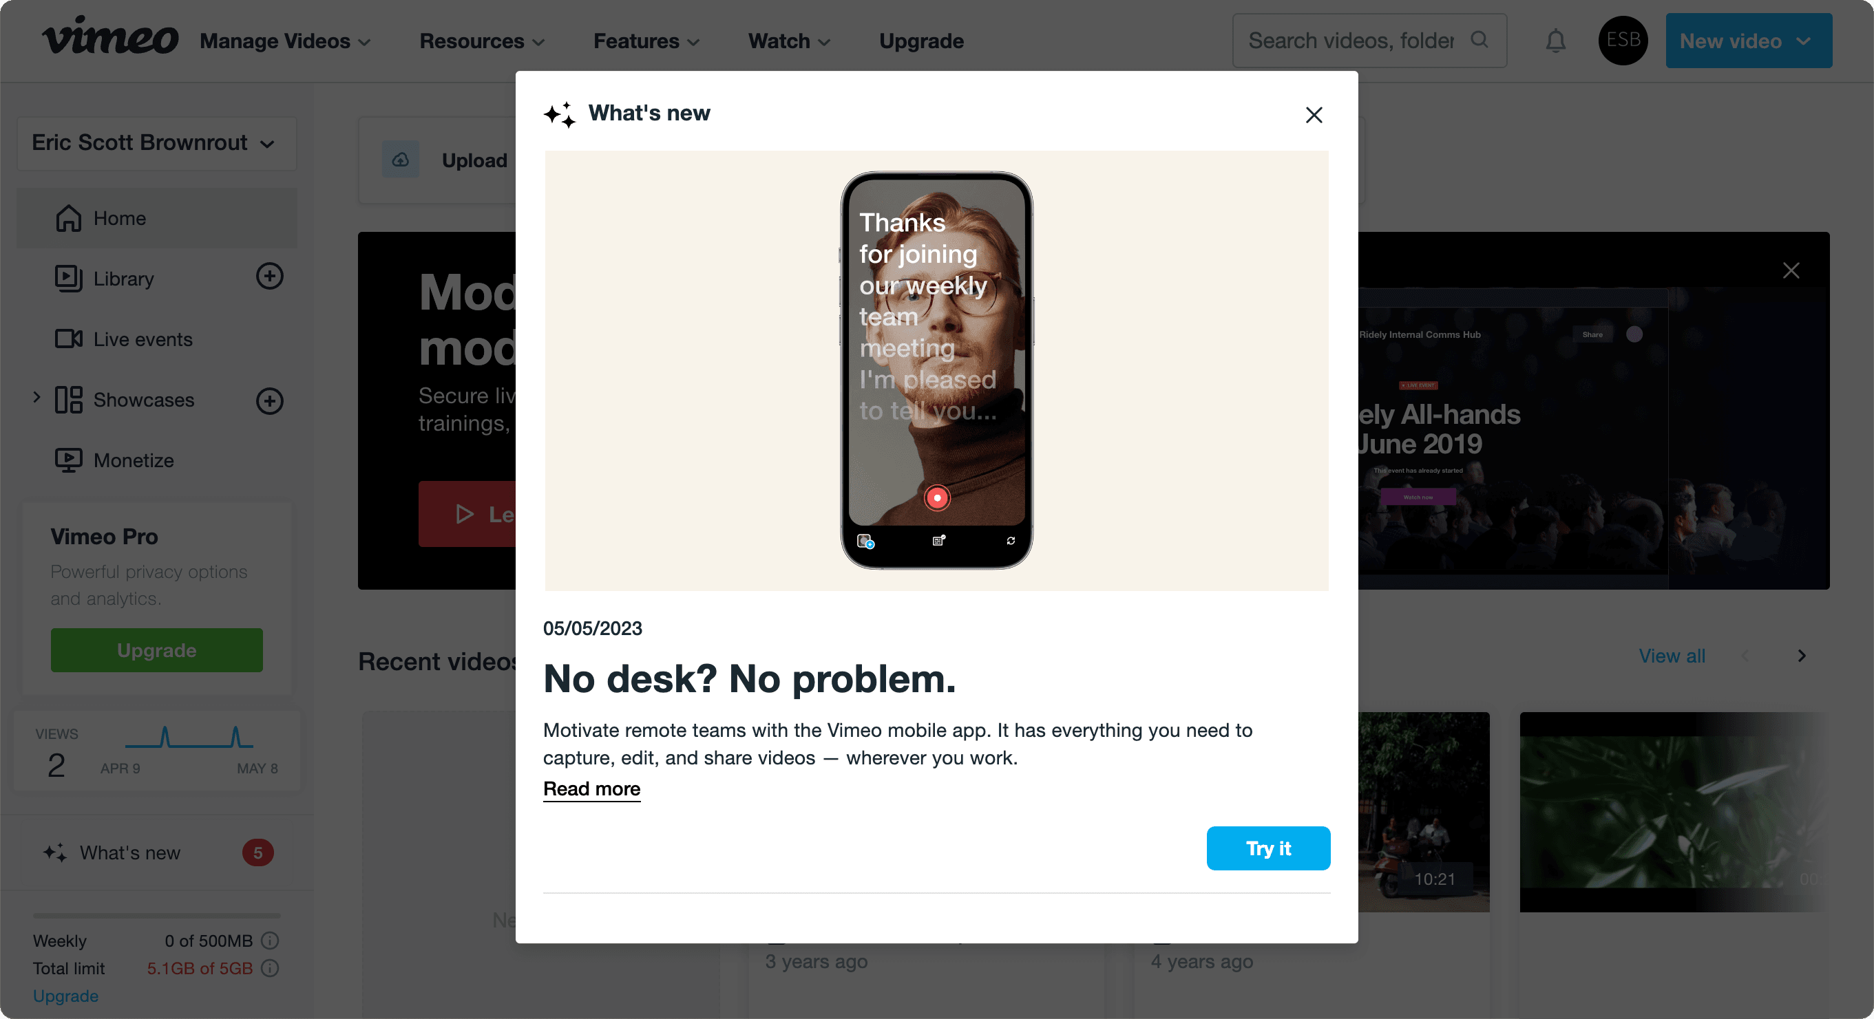Click the New video dropdown button

1749,40
